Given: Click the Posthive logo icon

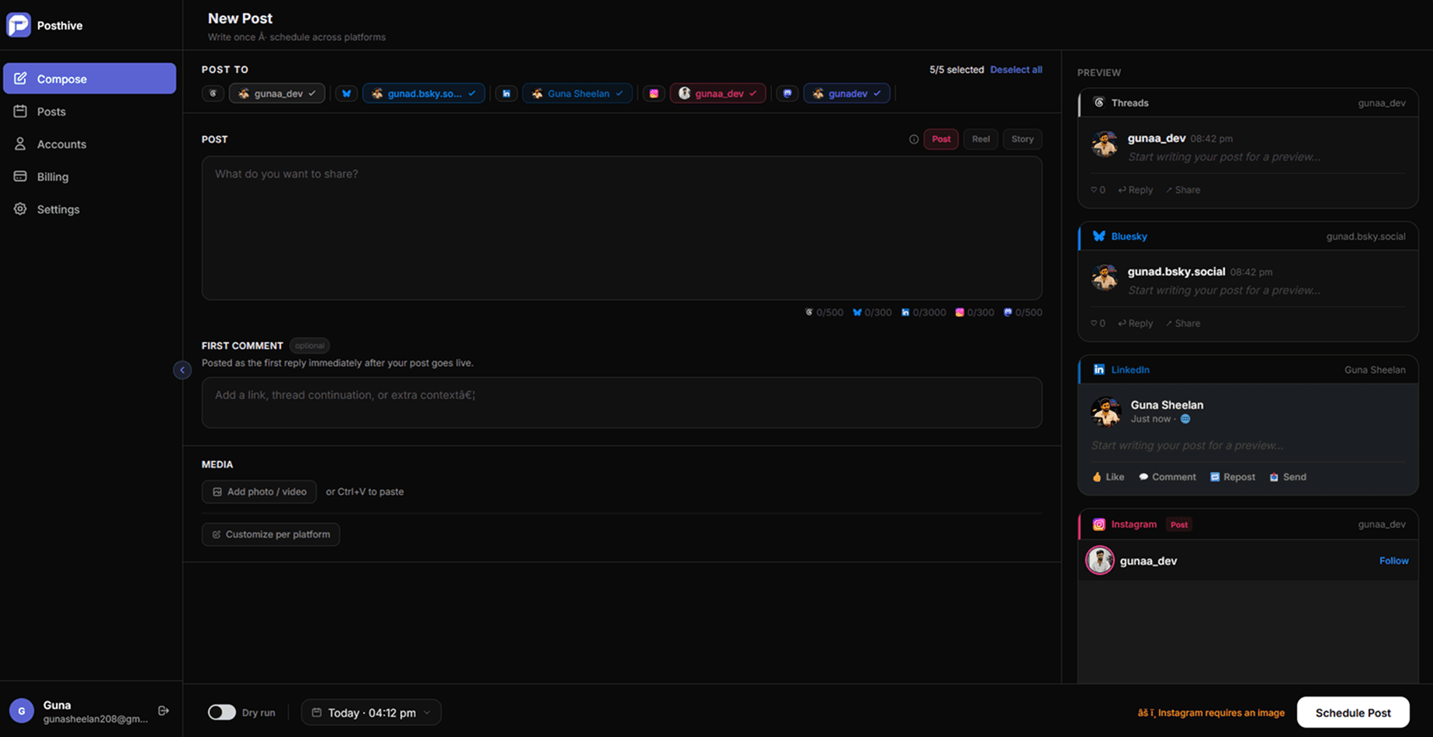Looking at the screenshot, I should click(x=19, y=25).
